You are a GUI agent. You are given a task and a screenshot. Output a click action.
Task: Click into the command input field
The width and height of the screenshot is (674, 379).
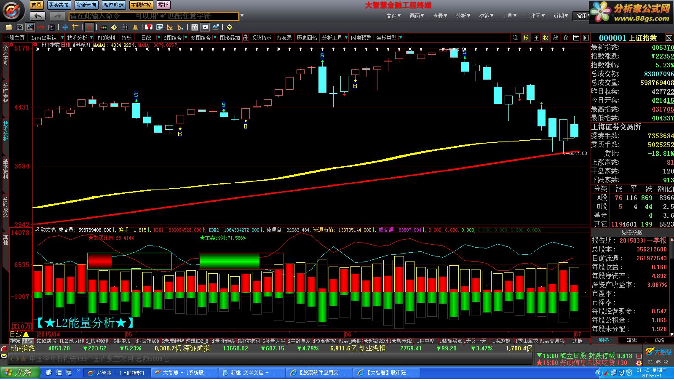[154, 16]
